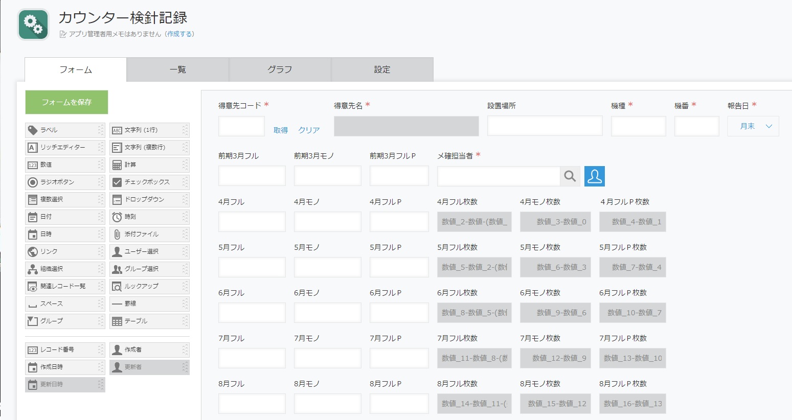This screenshot has height=420, width=792.
Task: Click the magnifier icon in 〆確担当者 field
Action: pyautogui.click(x=570, y=176)
